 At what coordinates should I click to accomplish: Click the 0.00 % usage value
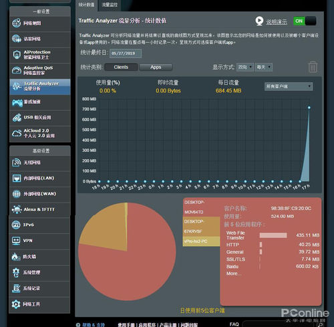[108, 91]
